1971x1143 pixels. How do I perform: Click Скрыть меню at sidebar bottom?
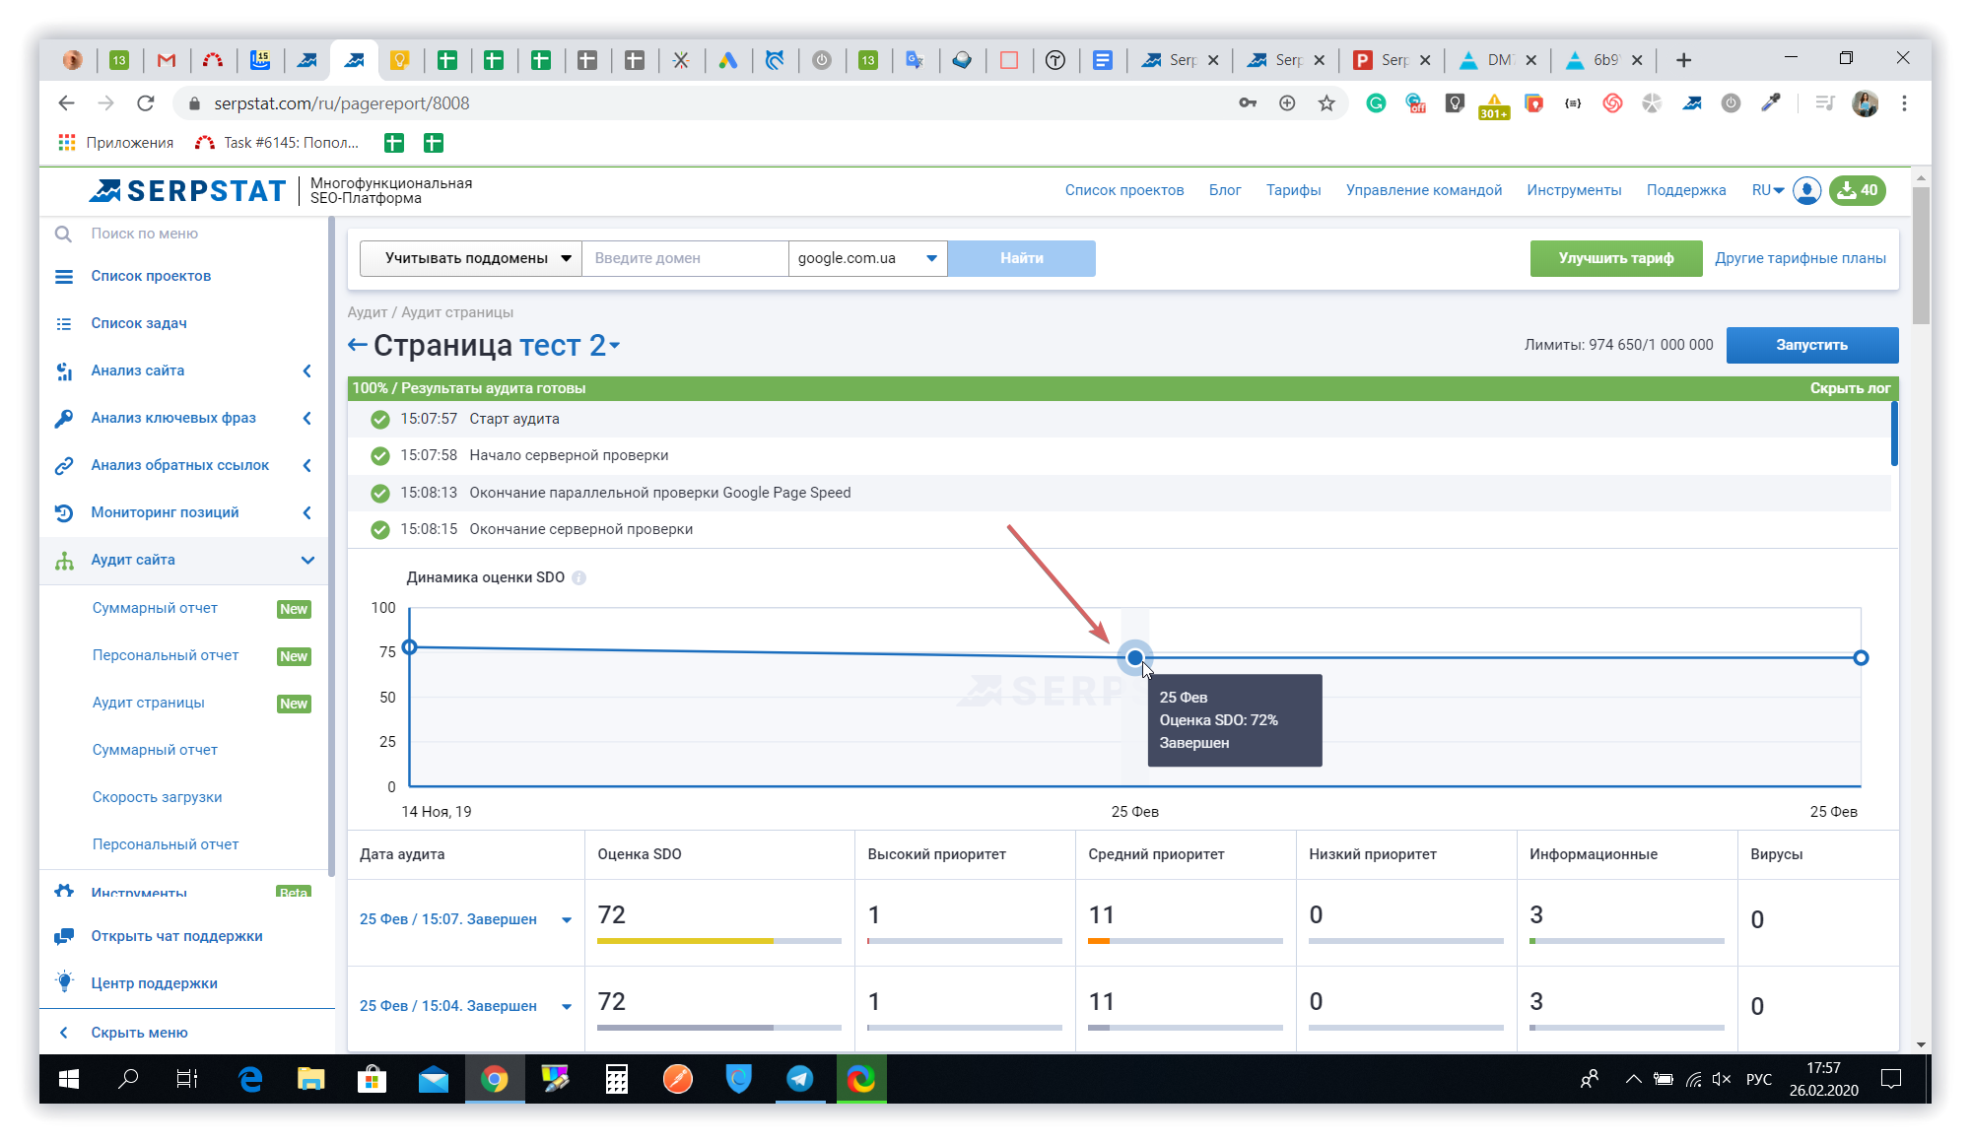[139, 1033]
